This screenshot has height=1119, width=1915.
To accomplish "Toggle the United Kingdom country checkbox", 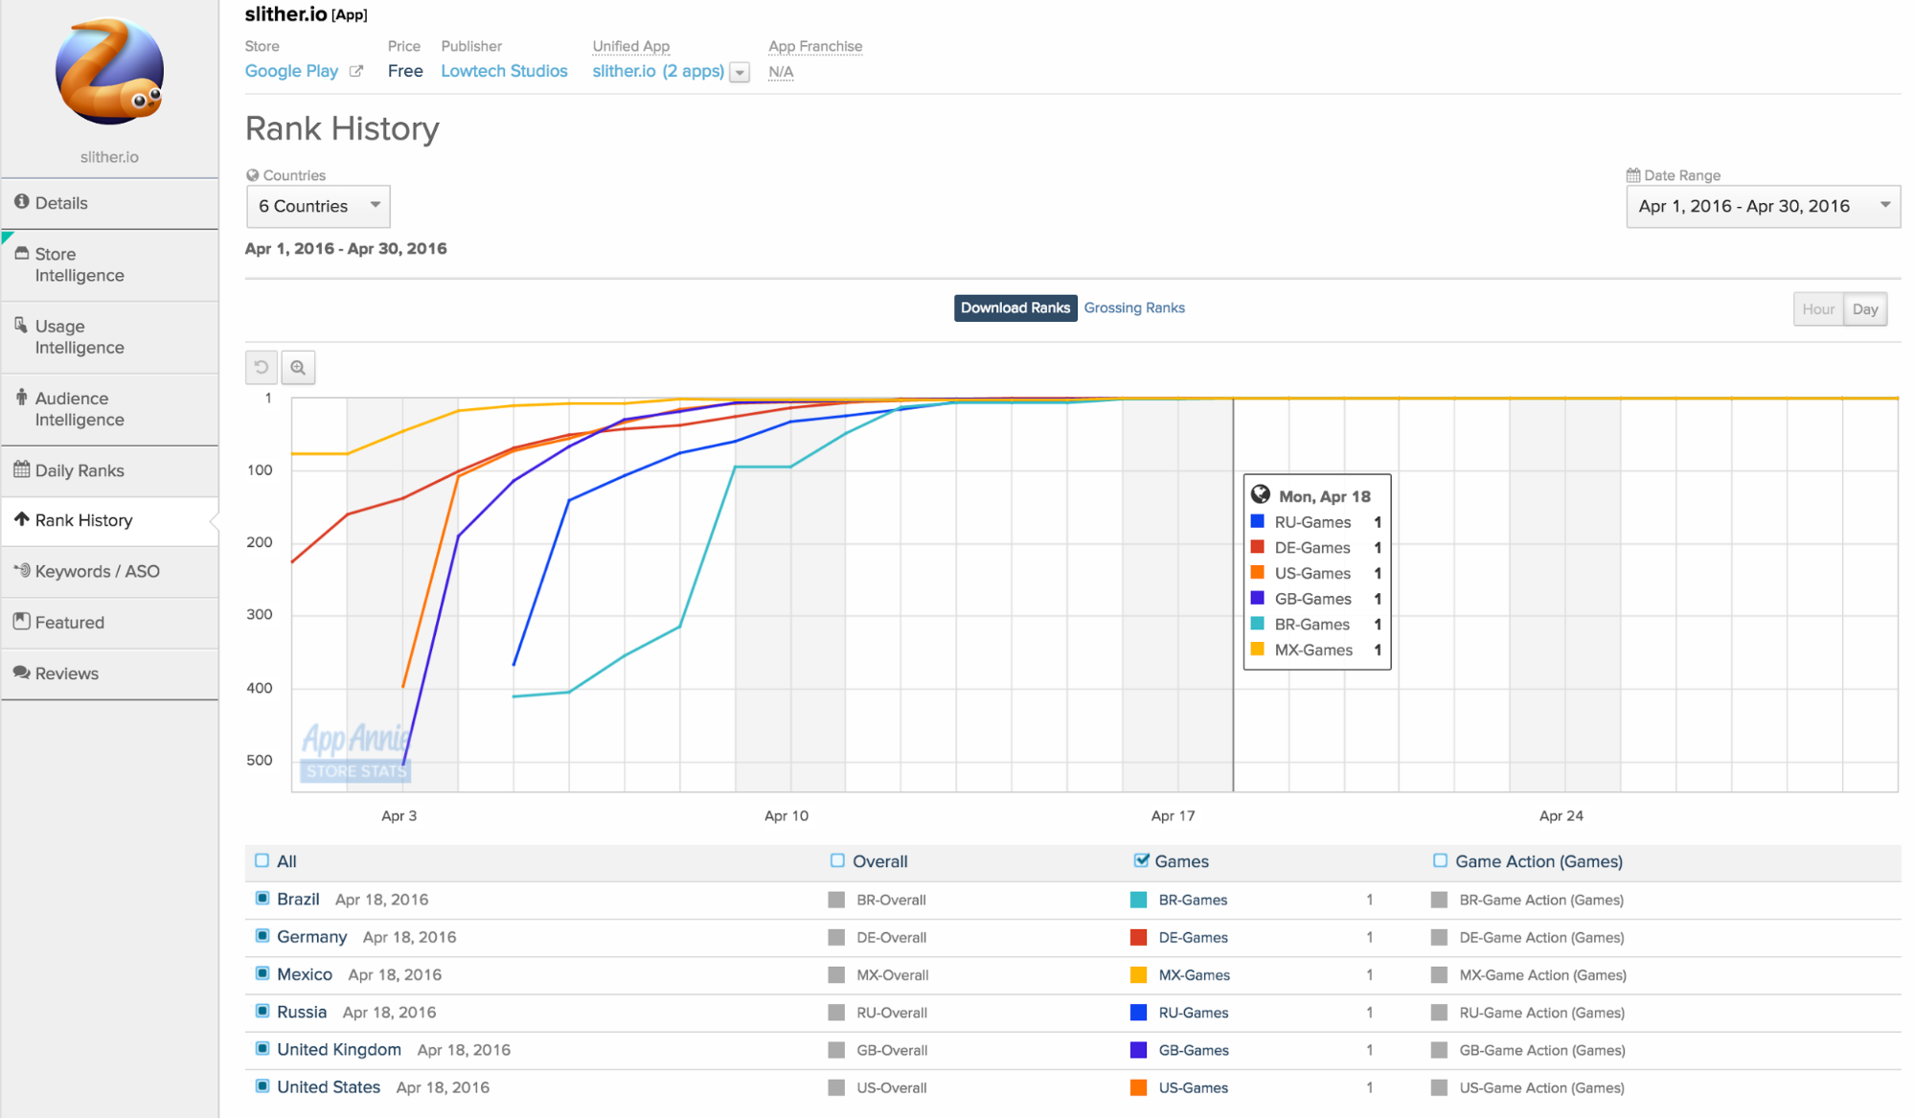I will [262, 1048].
